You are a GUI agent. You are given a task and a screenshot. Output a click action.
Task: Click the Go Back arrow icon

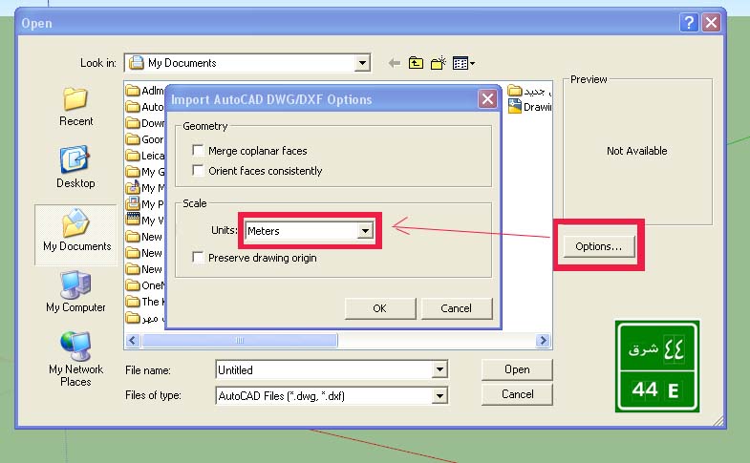(394, 63)
